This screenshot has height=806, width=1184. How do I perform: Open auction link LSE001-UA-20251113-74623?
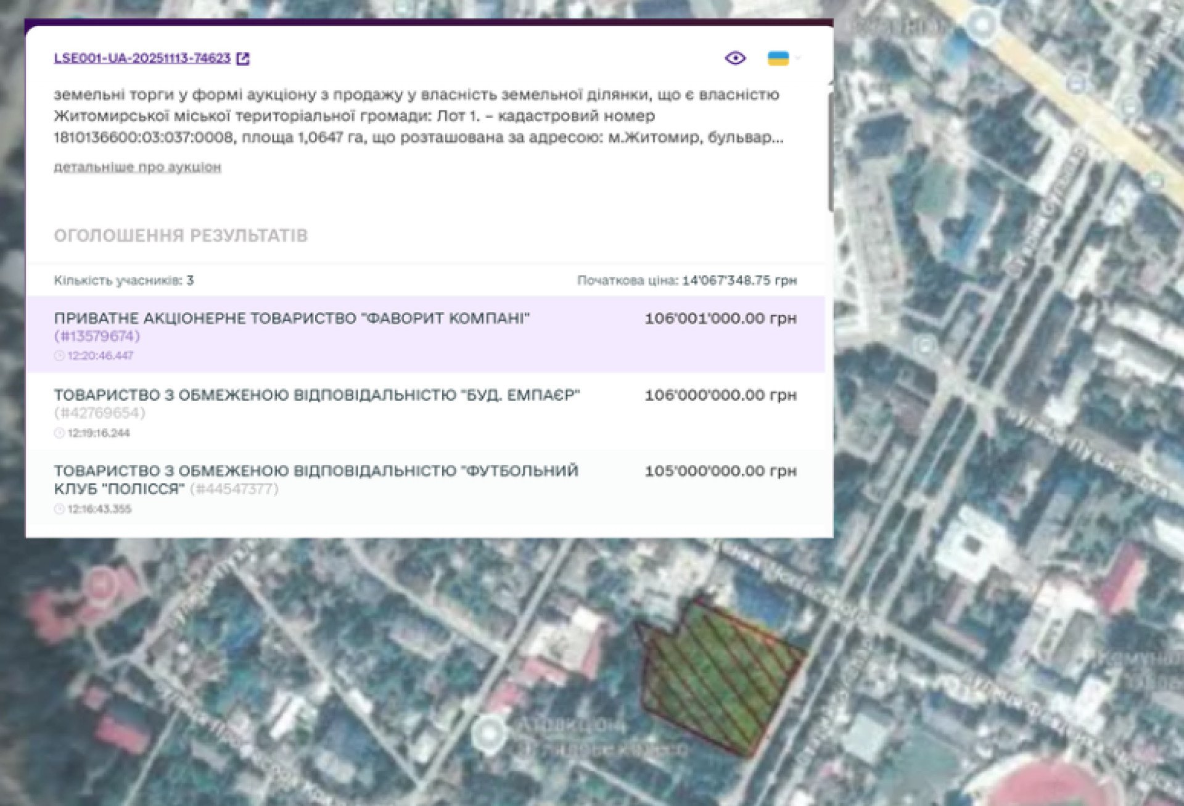point(142,58)
